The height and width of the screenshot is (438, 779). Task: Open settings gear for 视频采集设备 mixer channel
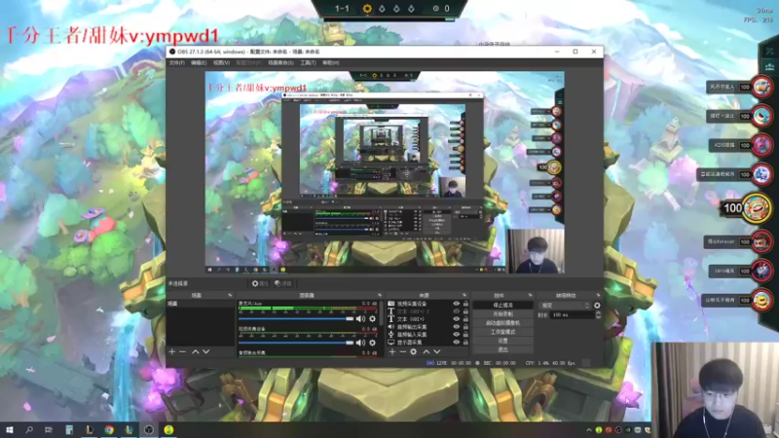click(373, 343)
